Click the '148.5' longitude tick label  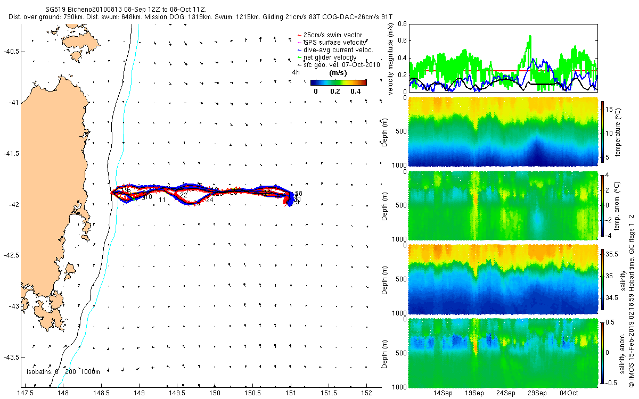(101, 393)
